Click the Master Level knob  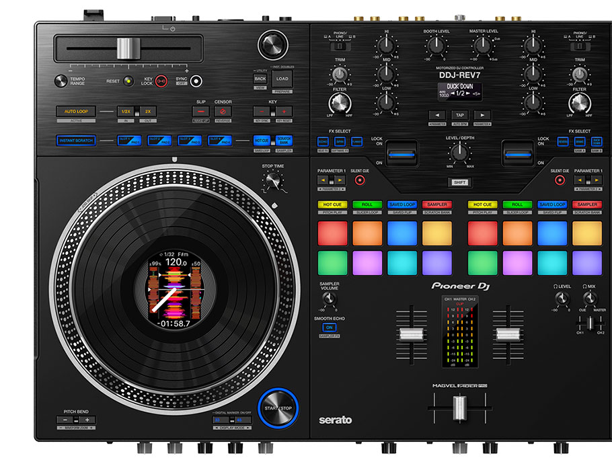click(x=482, y=46)
